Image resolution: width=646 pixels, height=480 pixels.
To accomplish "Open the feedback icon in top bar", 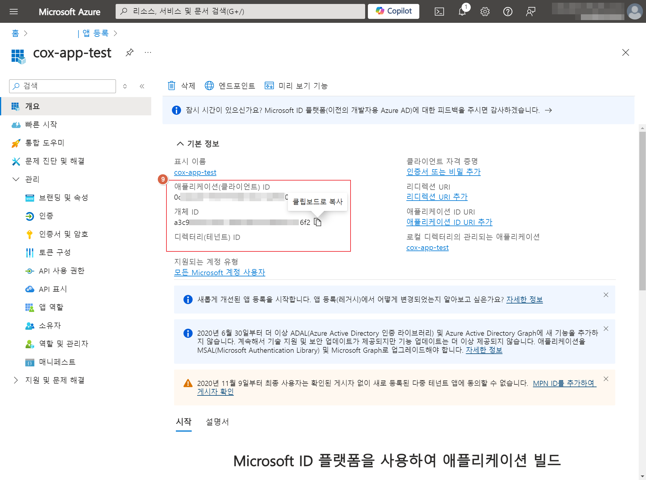I will coord(530,12).
